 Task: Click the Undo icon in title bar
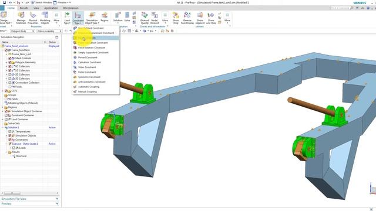(11, 2)
